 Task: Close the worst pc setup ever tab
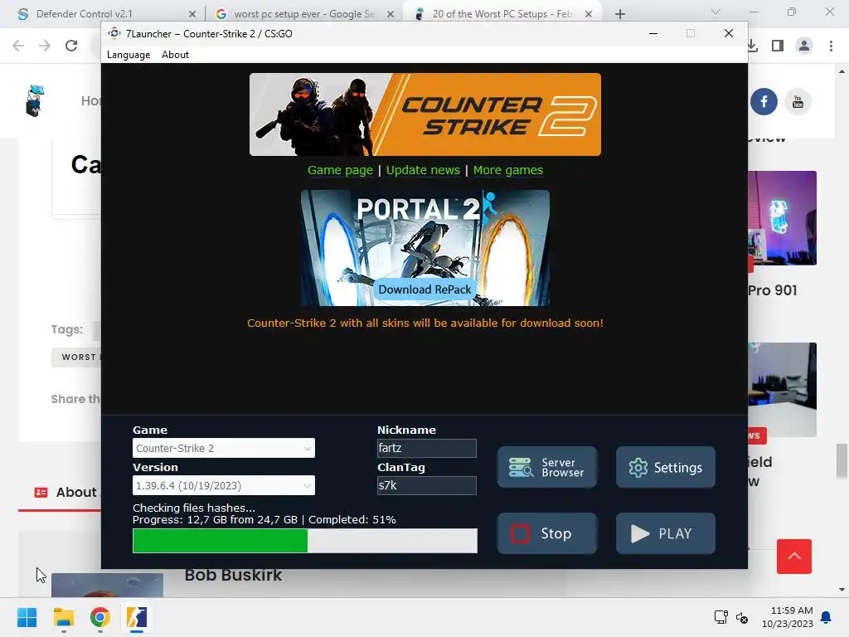391,14
